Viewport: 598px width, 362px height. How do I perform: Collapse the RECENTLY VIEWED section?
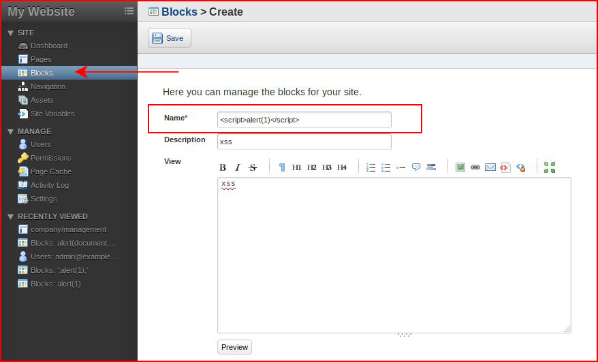(11, 216)
